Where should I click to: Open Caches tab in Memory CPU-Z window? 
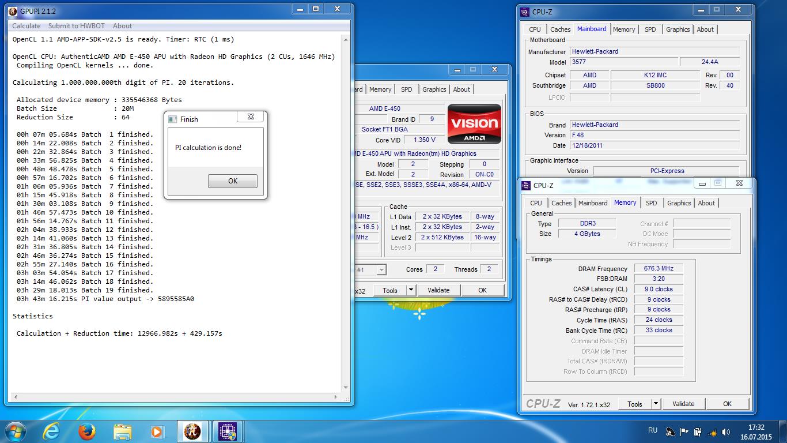coord(561,203)
